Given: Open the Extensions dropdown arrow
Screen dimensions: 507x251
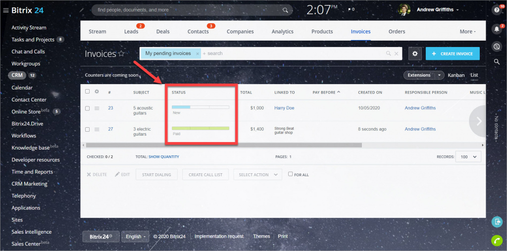Looking at the screenshot, I should click(x=439, y=75).
